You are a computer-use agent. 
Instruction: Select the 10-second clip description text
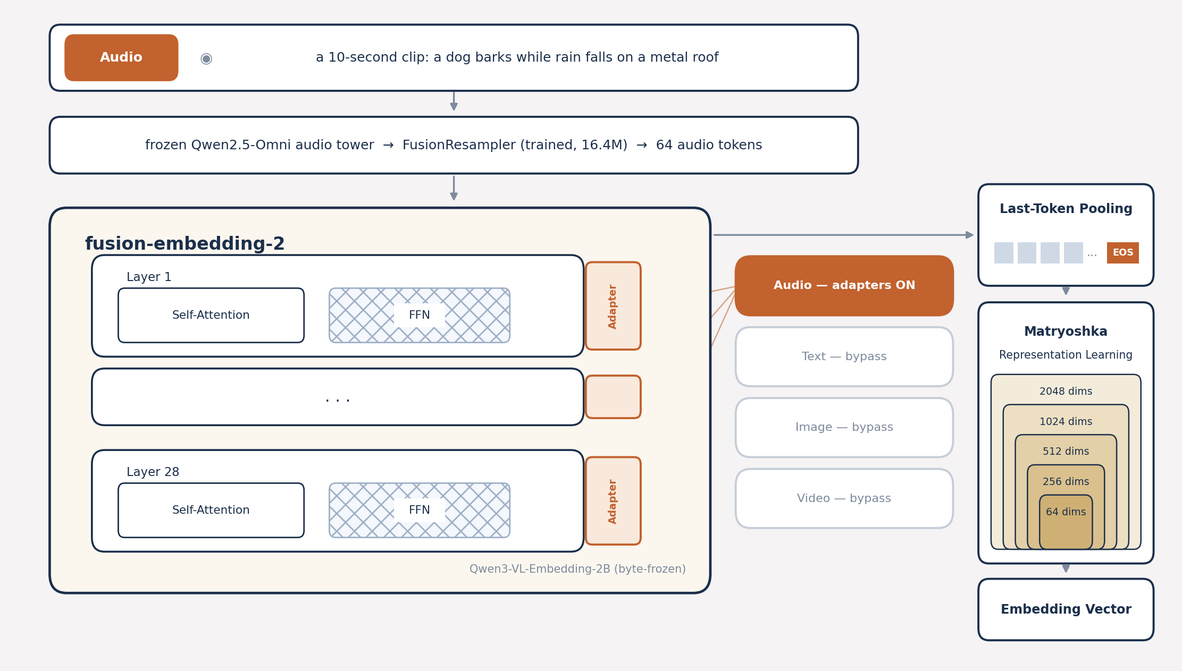517,57
